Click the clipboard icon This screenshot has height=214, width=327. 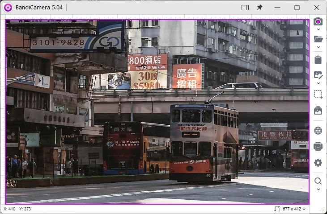tap(318, 60)
